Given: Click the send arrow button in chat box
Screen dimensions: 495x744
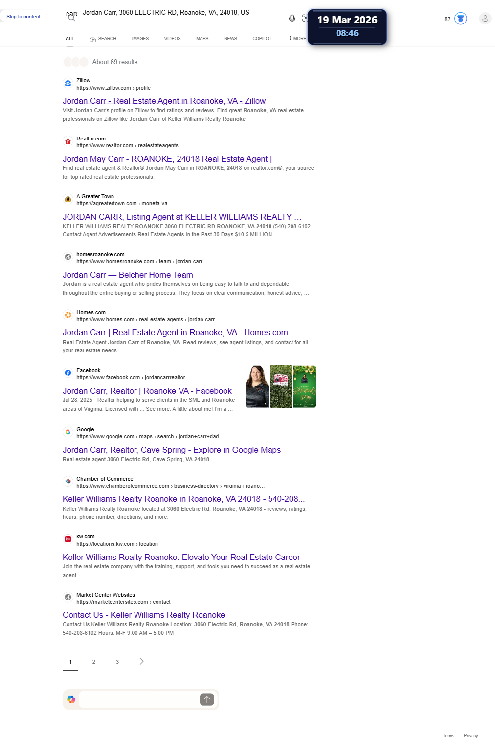Looking at the screenshot, I should pos(207,699).
